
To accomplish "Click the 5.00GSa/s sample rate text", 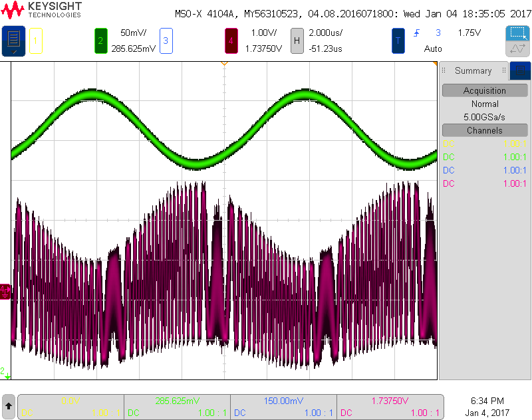I will coord(484,117).
